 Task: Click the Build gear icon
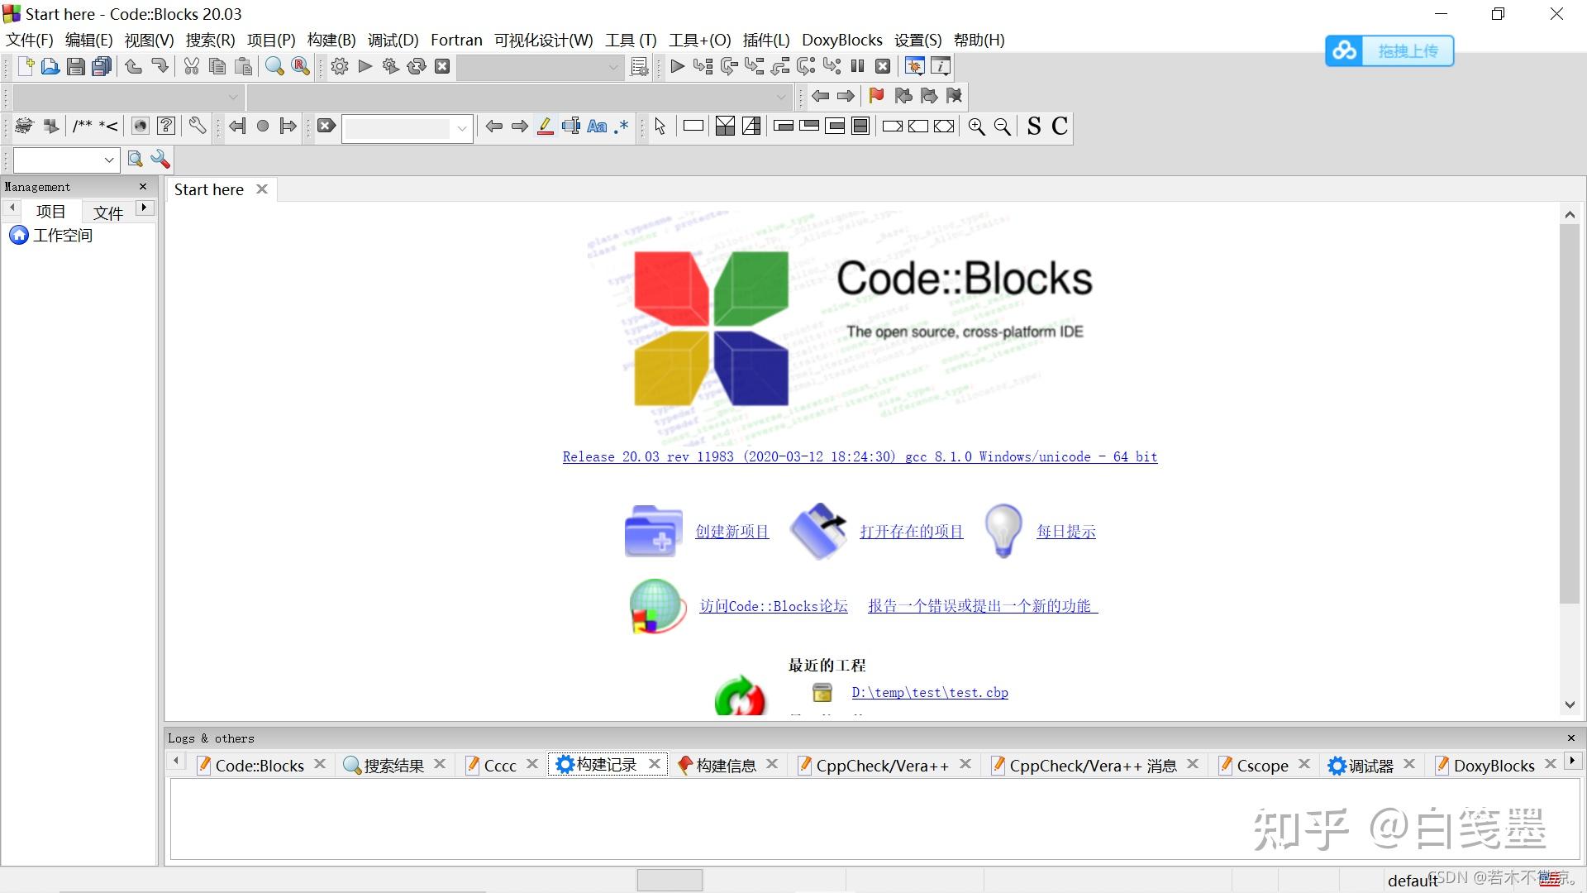coord(340,66)
